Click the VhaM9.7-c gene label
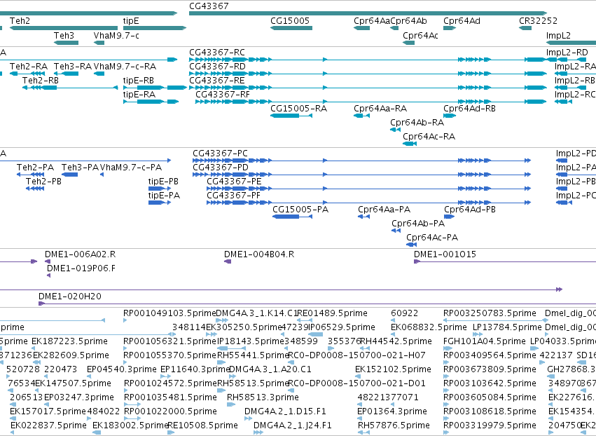Screen dimensions: 596x436 [116, 35]
